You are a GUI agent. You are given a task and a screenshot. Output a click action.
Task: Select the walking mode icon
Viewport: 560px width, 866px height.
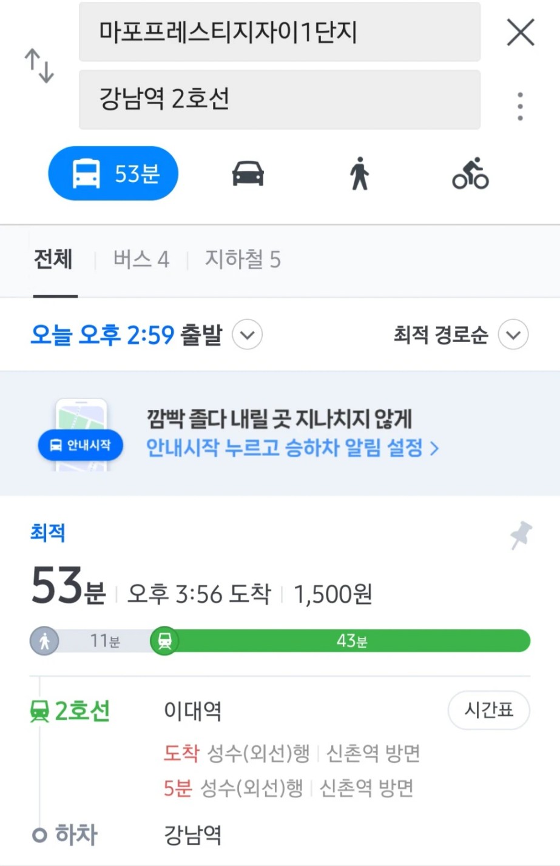coord(359,173)
